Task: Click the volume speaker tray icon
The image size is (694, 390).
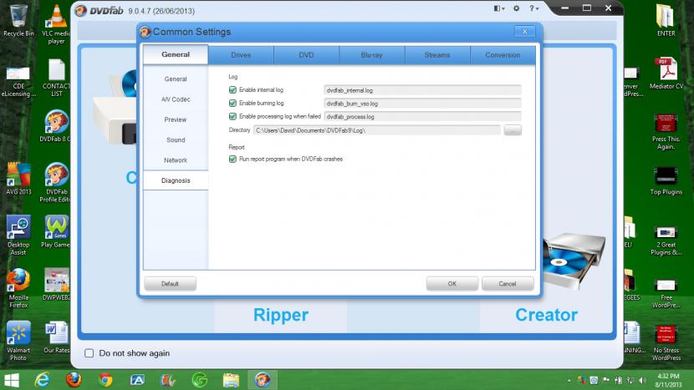Action: coord(643,380)
